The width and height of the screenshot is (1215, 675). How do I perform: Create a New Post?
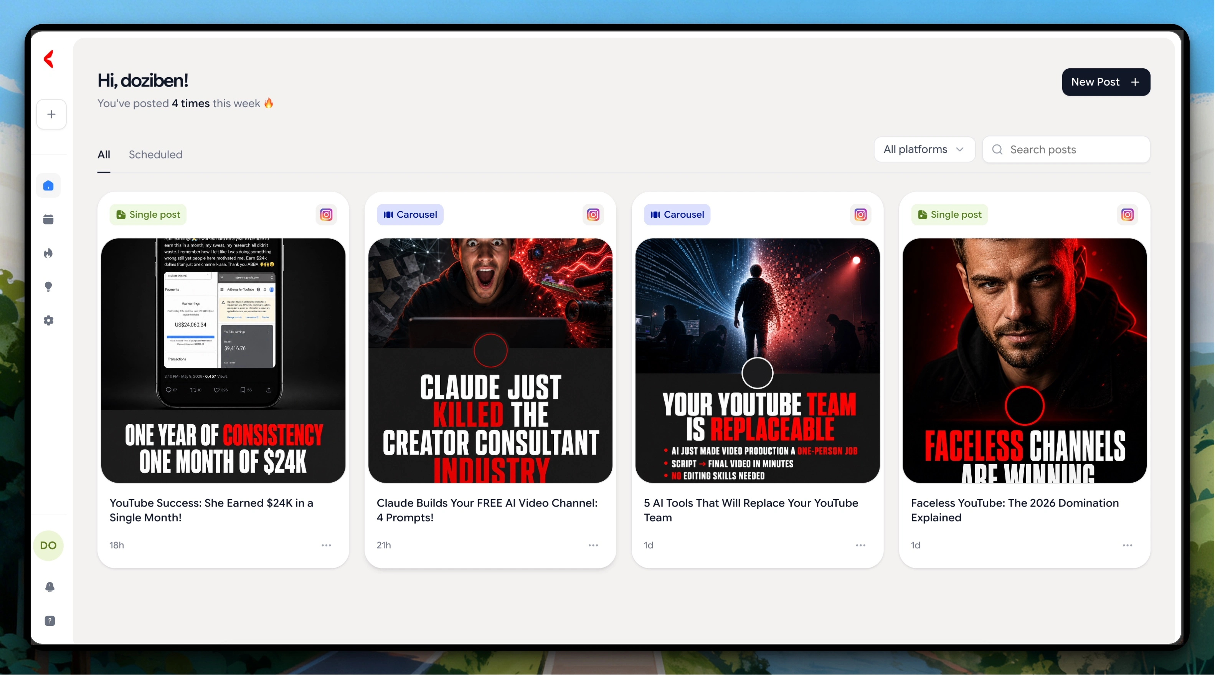click(x=1106, y=82)
